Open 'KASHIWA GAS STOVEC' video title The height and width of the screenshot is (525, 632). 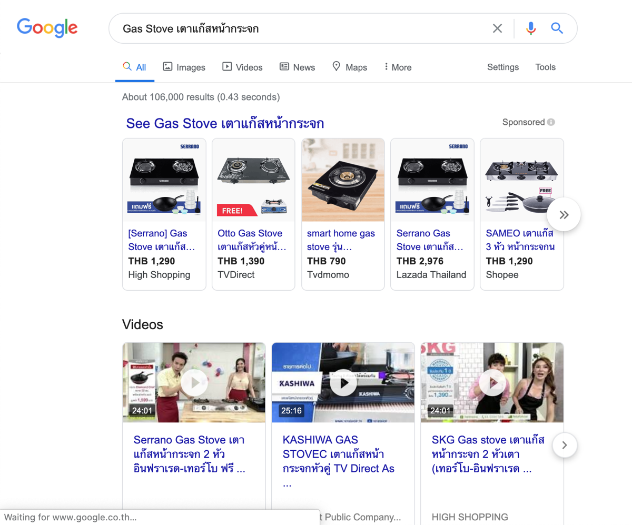[x=339, y=461]
